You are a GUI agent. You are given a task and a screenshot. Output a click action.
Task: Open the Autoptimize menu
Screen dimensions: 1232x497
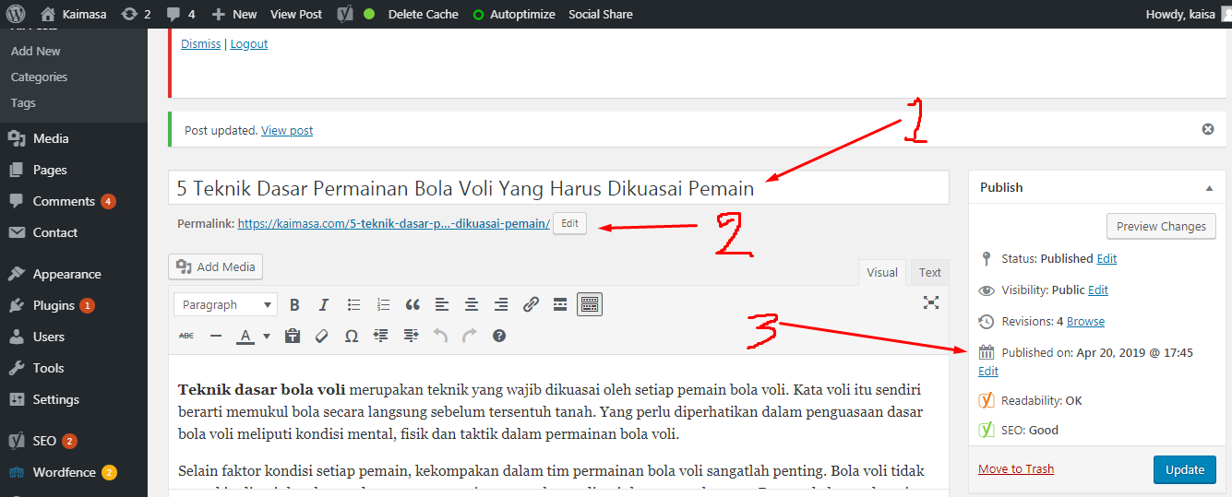514,14
